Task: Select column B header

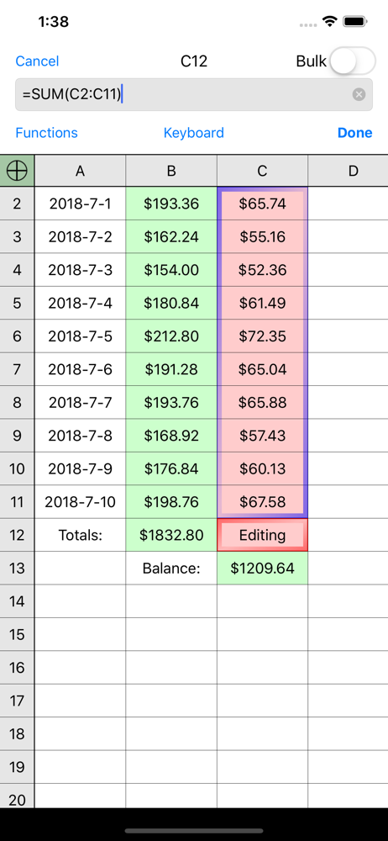Action: [171, 171]
